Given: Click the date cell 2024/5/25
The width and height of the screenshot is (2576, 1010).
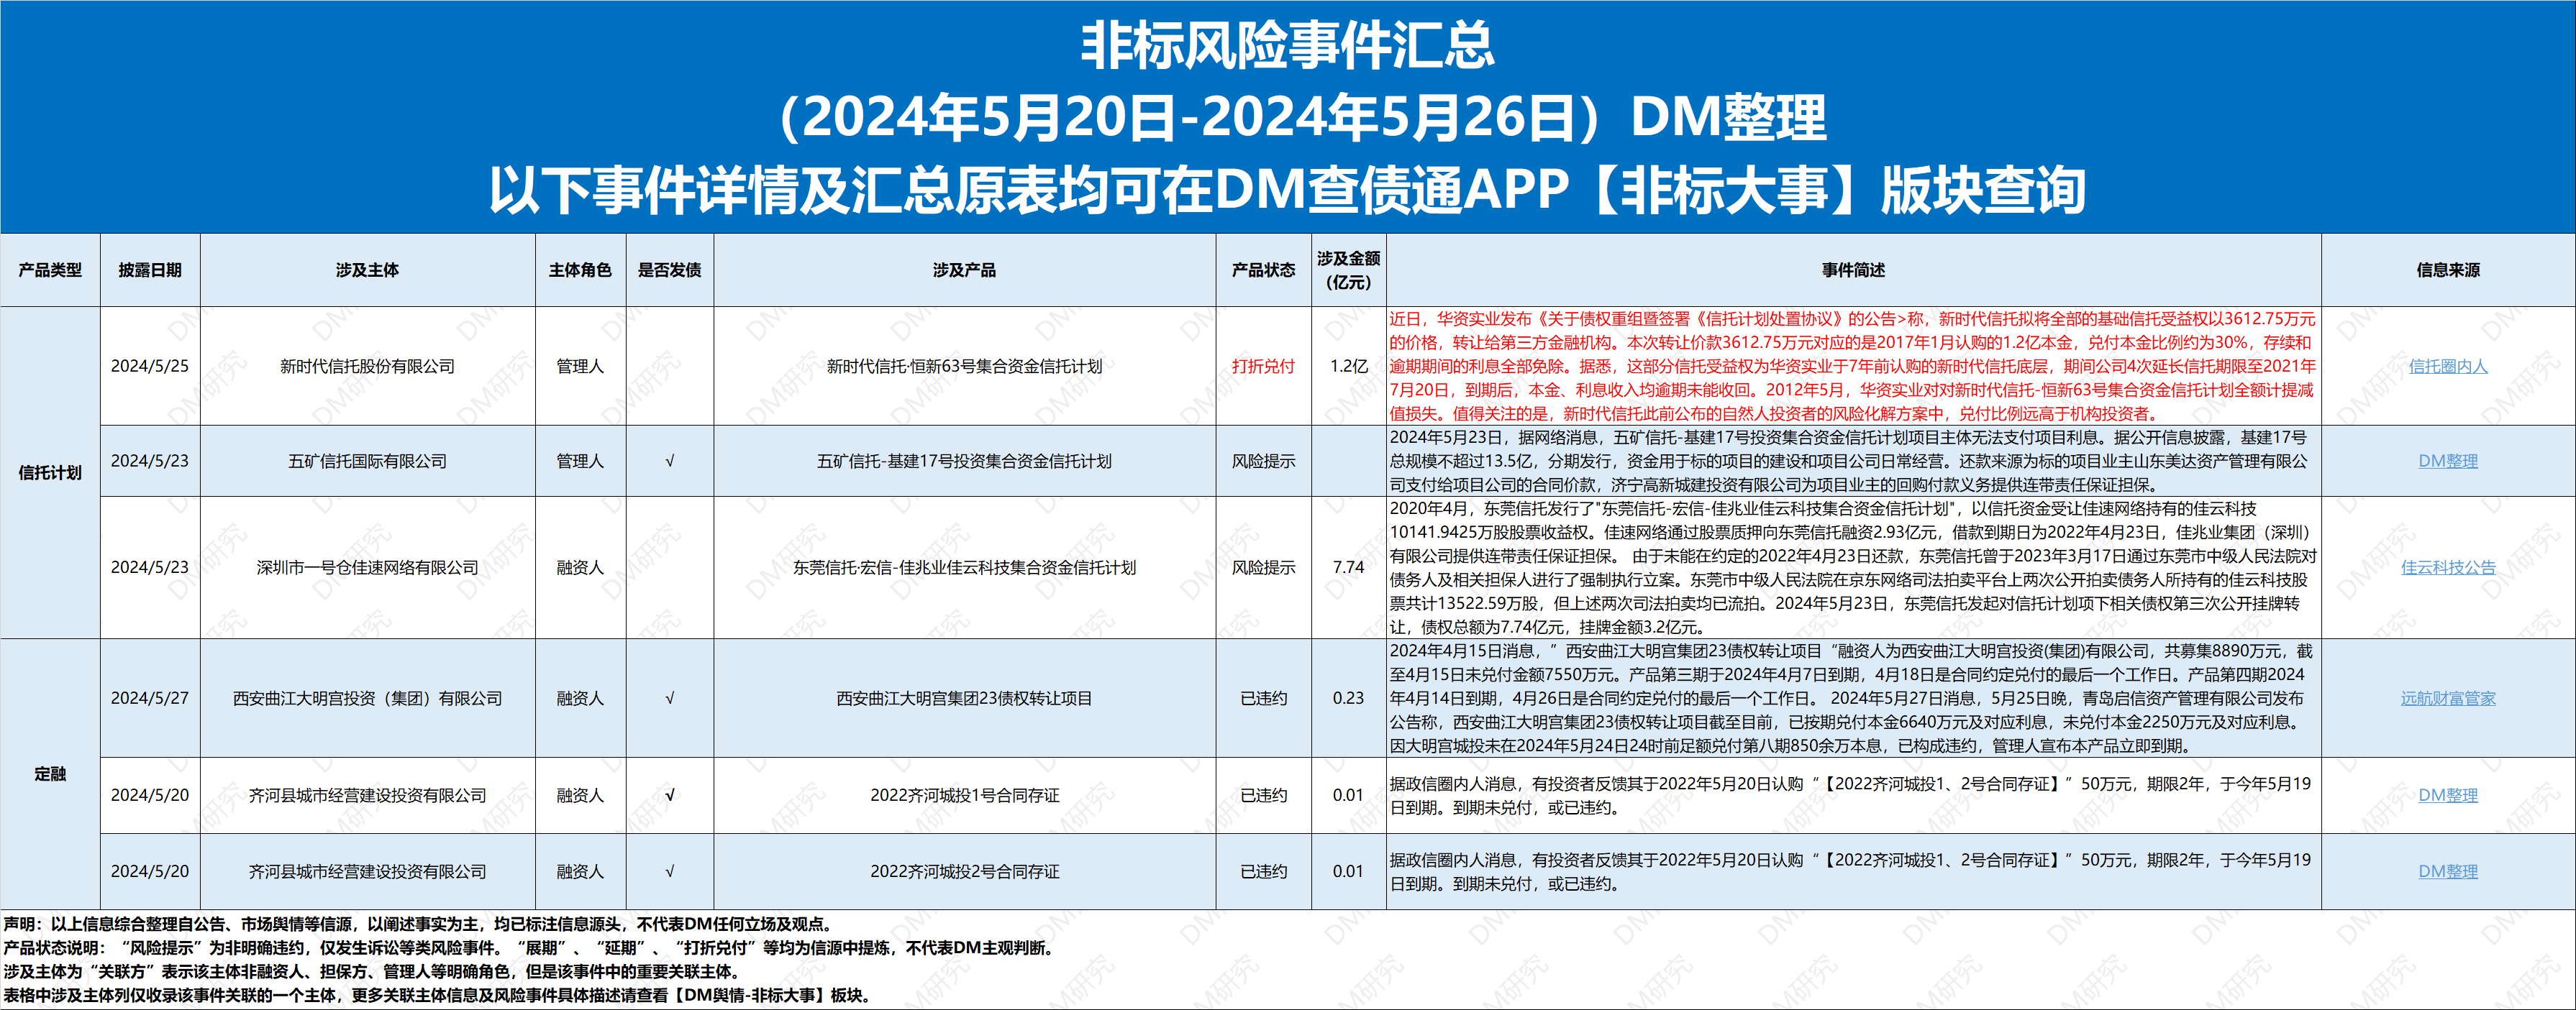Looking at the screenshot, I should (x=150, y=367).
